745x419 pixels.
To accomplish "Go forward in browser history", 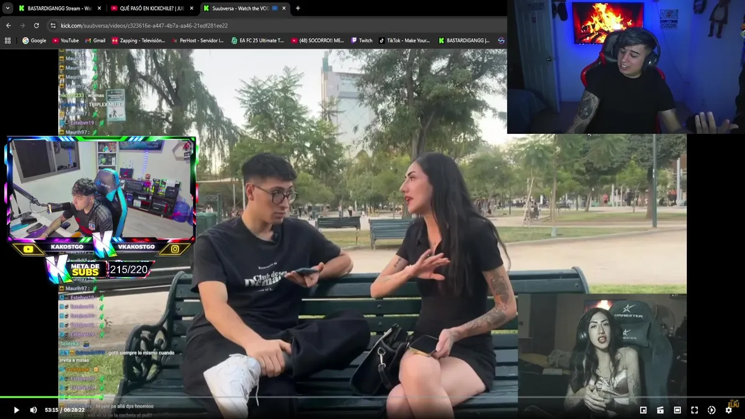I will click(22, 26).
